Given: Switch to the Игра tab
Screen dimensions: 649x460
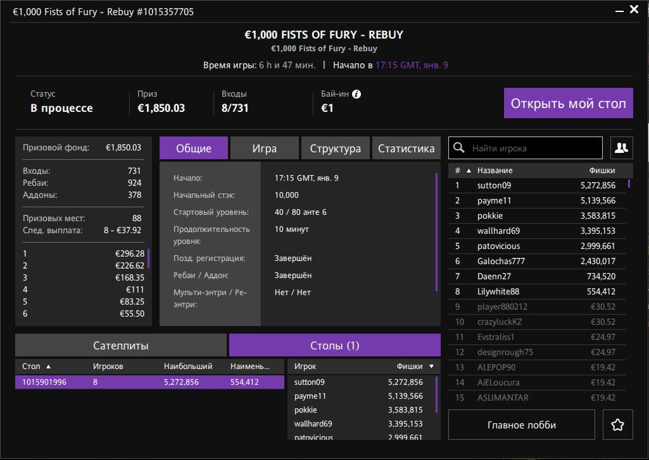Looking at the screenshot, I should [265, 148].
